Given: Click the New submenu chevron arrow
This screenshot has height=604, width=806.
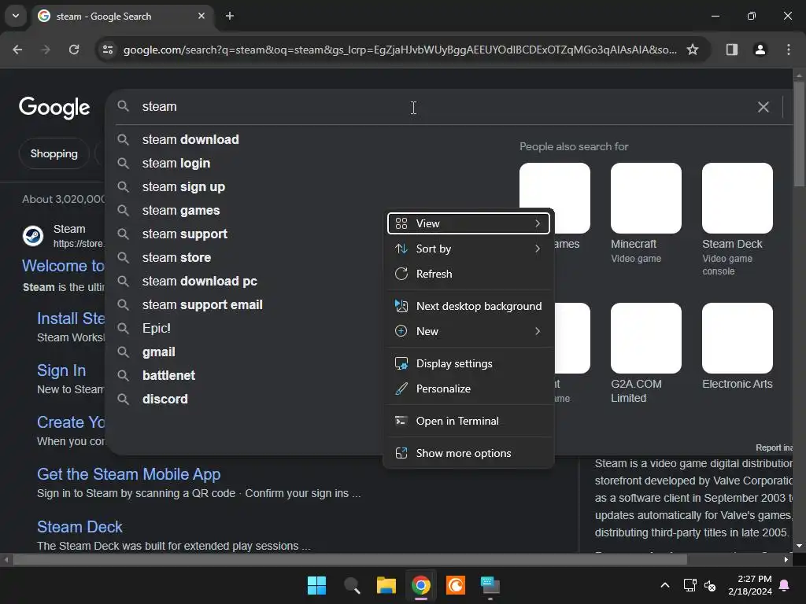Looking at the screenshot, I should pyautogui.click(x=538, y=331).
